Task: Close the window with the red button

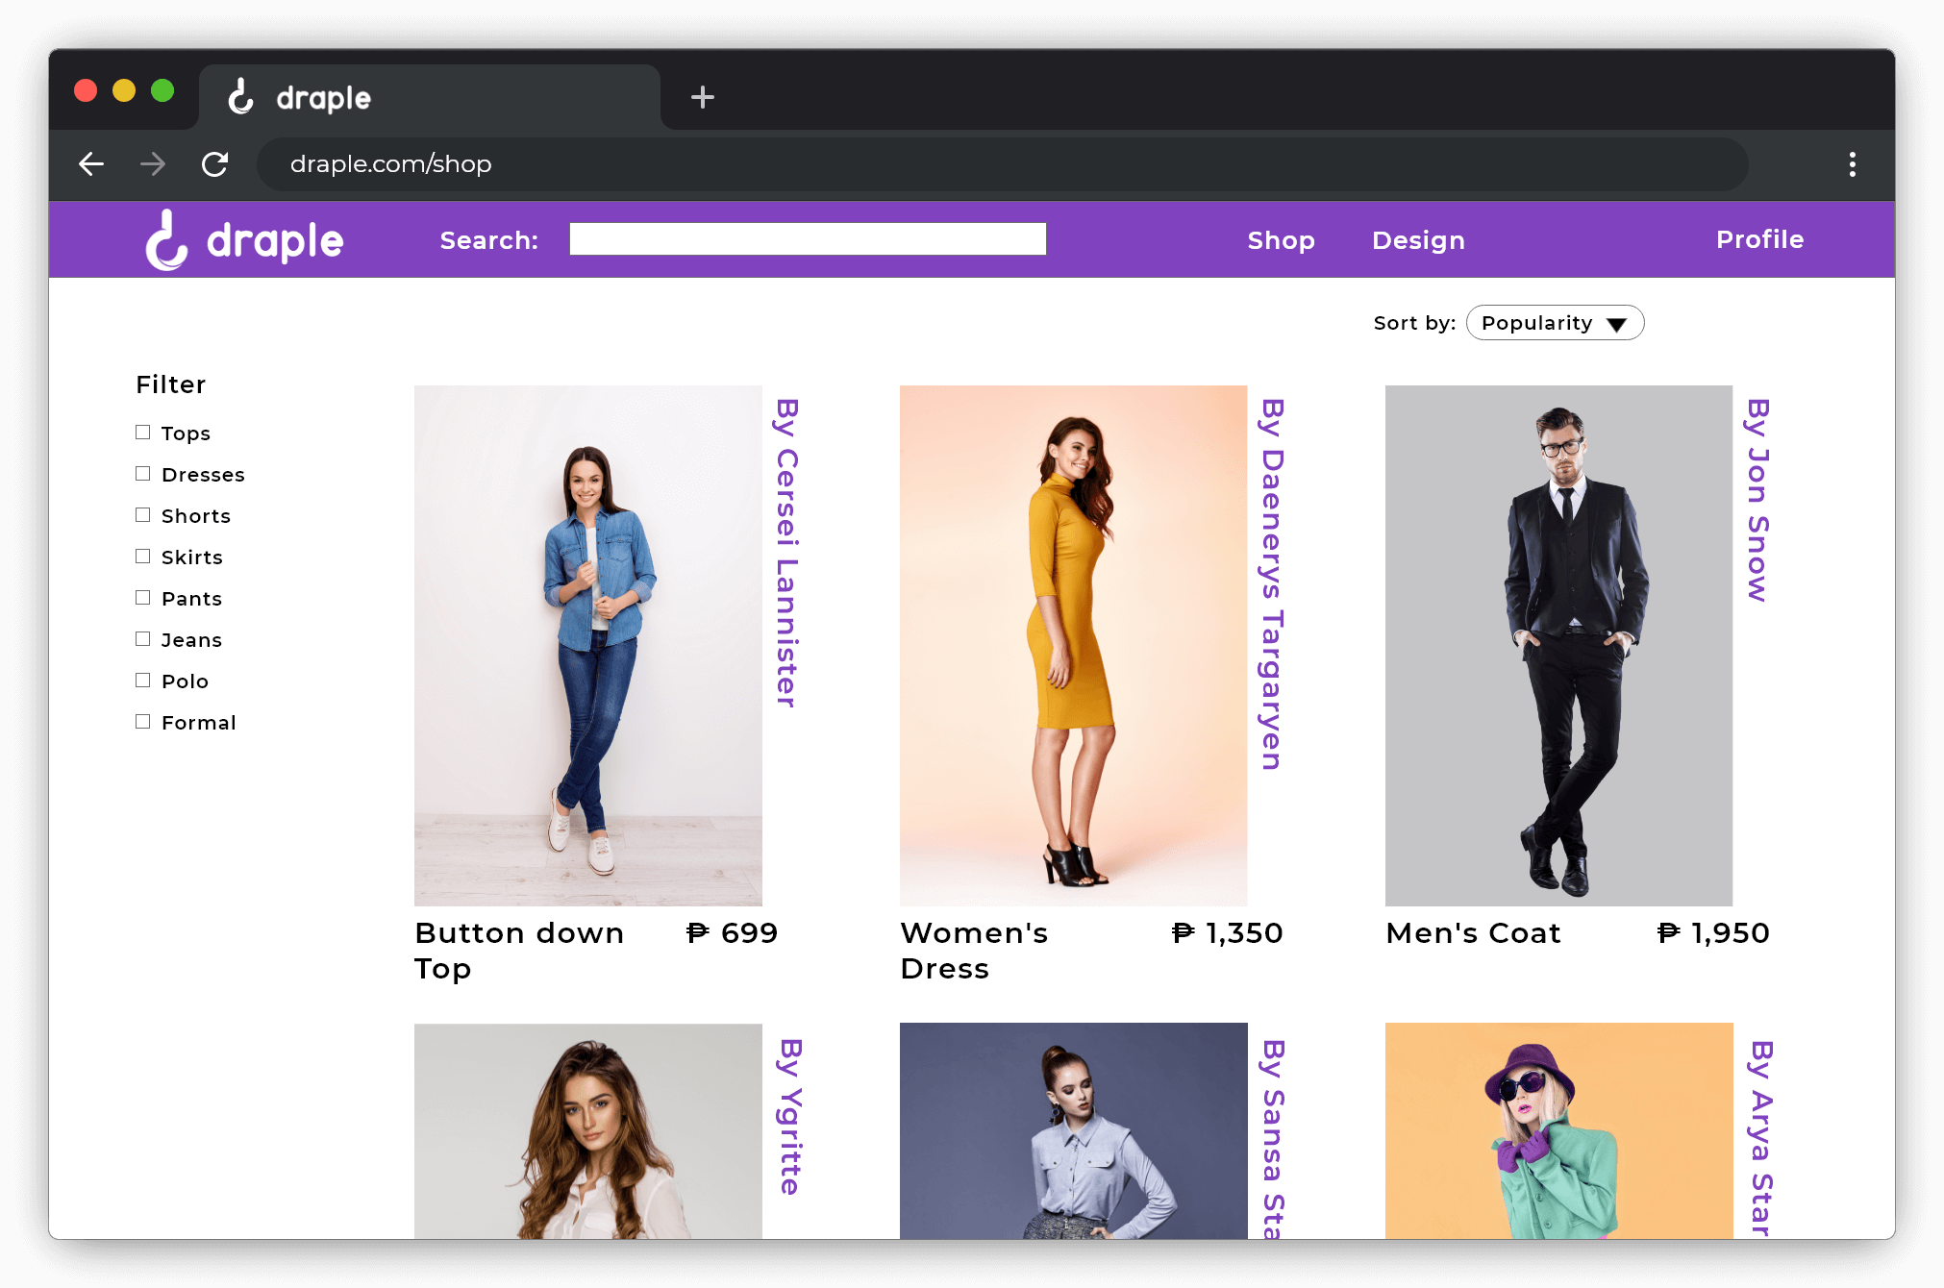Action: (86, 90)
